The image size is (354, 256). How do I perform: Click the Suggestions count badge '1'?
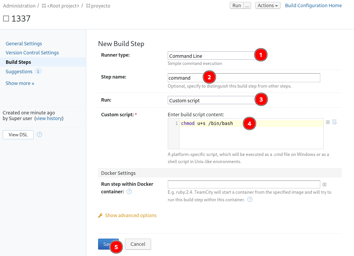pos(38,72)
